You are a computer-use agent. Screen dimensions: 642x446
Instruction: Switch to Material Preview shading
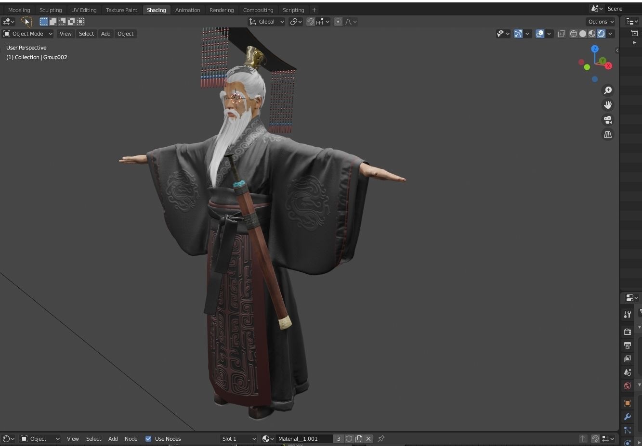(592, 34)
